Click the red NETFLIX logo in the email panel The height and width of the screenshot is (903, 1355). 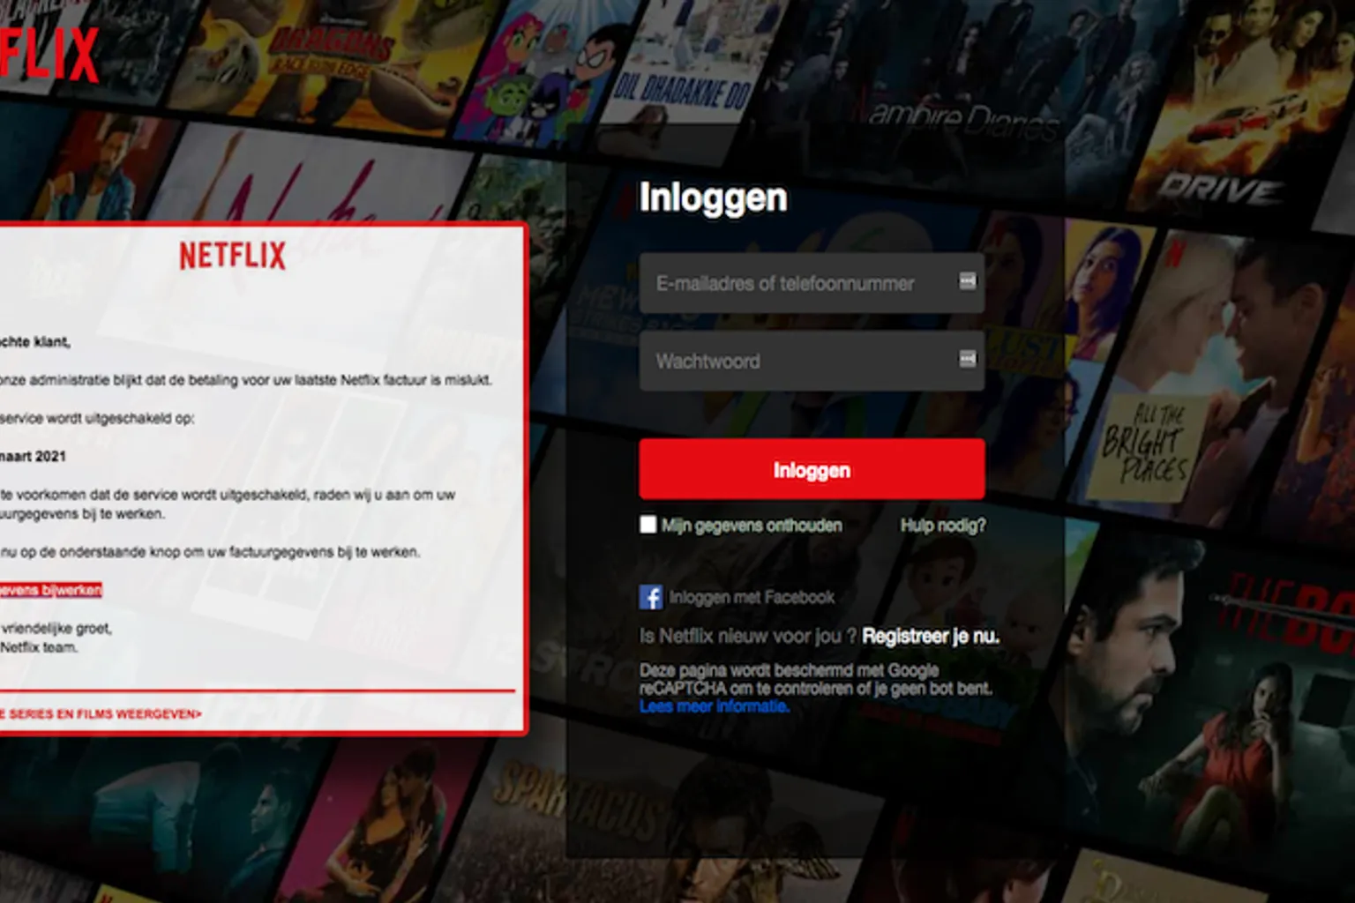tap(233, 256)
